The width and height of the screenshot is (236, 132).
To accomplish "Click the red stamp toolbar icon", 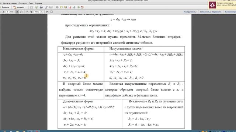I will 70,7.
